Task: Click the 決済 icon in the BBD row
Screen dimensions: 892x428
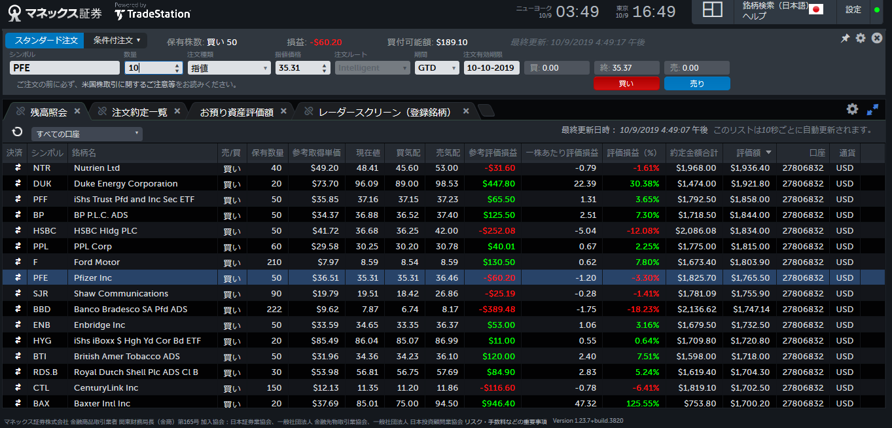Action: tap(18, 310)
